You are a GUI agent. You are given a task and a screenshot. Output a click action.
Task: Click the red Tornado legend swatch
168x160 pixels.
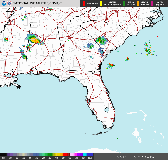[x=84, y=3]
